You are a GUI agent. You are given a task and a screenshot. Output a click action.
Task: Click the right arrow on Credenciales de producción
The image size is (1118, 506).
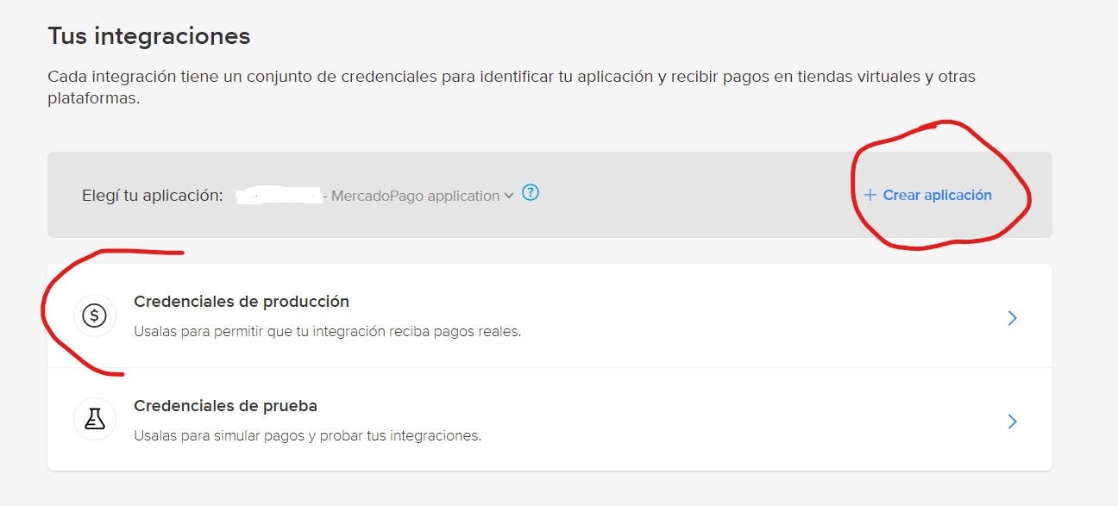pos(1013,318)
